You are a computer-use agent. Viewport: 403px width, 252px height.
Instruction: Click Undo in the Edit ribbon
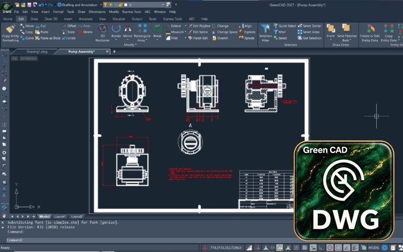pos(69,38)
